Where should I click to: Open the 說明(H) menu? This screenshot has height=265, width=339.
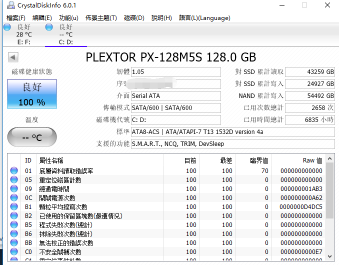coord(161,17)
